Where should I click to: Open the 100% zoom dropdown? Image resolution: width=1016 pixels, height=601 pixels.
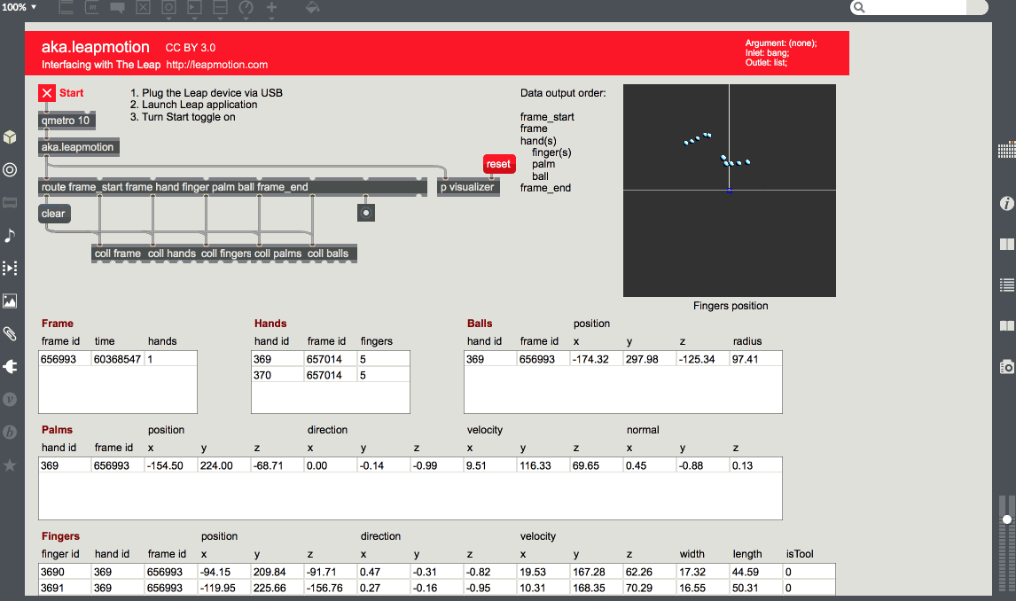(x=19, y=7)
